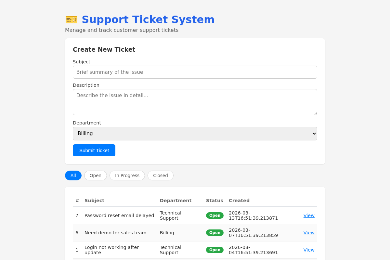The width and height of the screenshot is (390, 260).
Task: Switch to the In Progress filter tab
Action: pyautogui.click(x=127, y=175)
